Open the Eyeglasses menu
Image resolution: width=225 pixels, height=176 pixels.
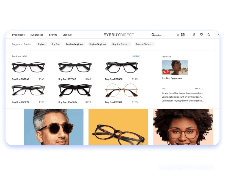(x=18, y=35)
